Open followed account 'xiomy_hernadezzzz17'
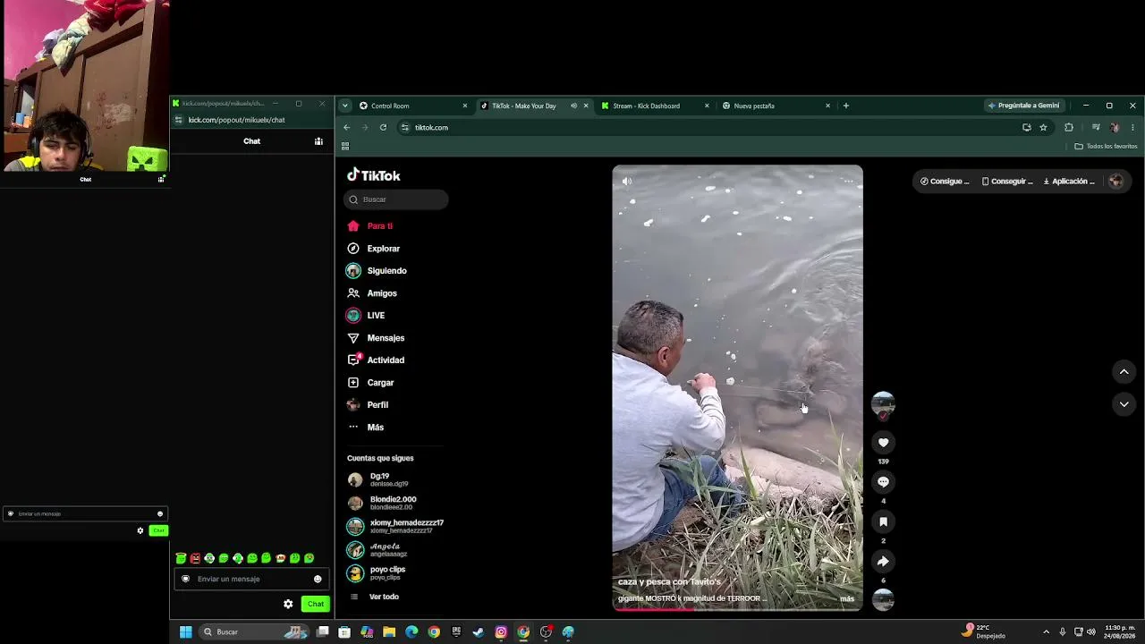 (395, 526)
